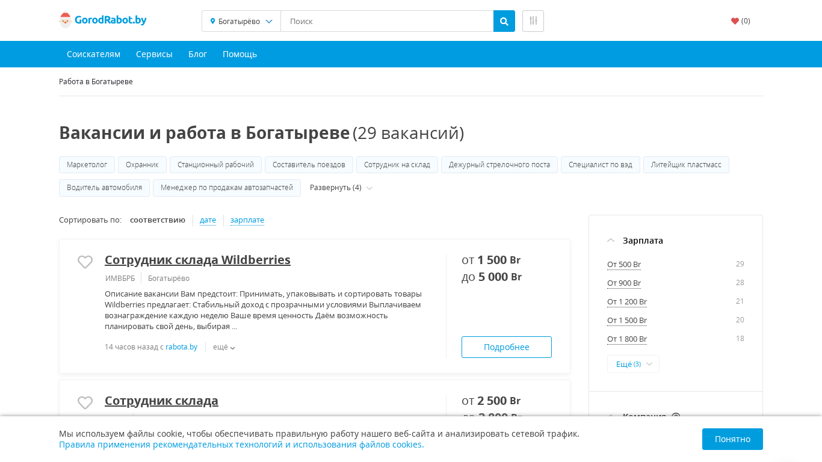Select the Дежурный стрелочного поста tag

coord(499,165)
